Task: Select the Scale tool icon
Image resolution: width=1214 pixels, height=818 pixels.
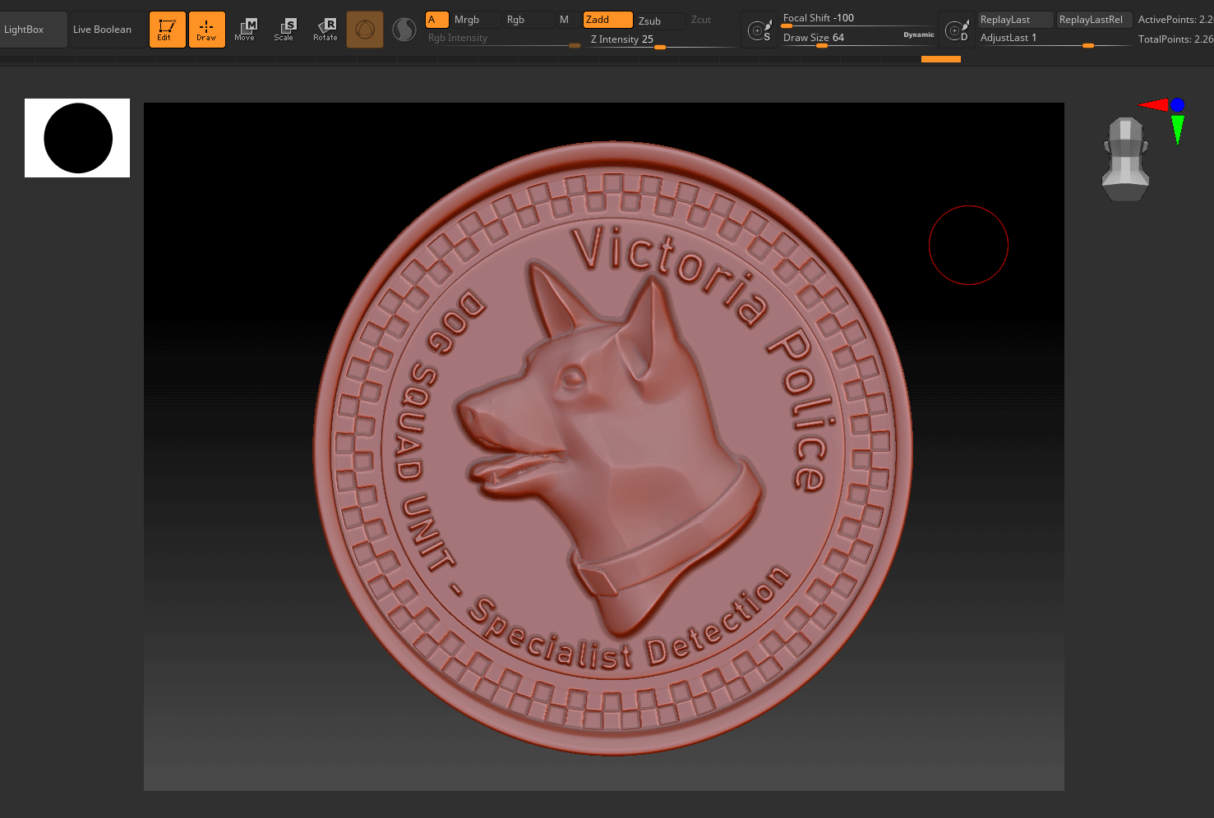Action: pyautogui.click(x=284, y=30)
